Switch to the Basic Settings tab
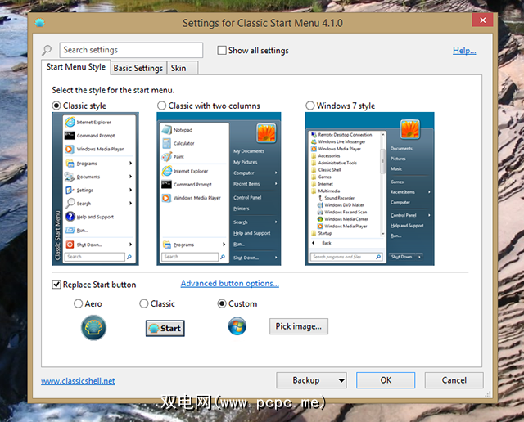Viewport: 524px width, 422px height. [138, 69]
